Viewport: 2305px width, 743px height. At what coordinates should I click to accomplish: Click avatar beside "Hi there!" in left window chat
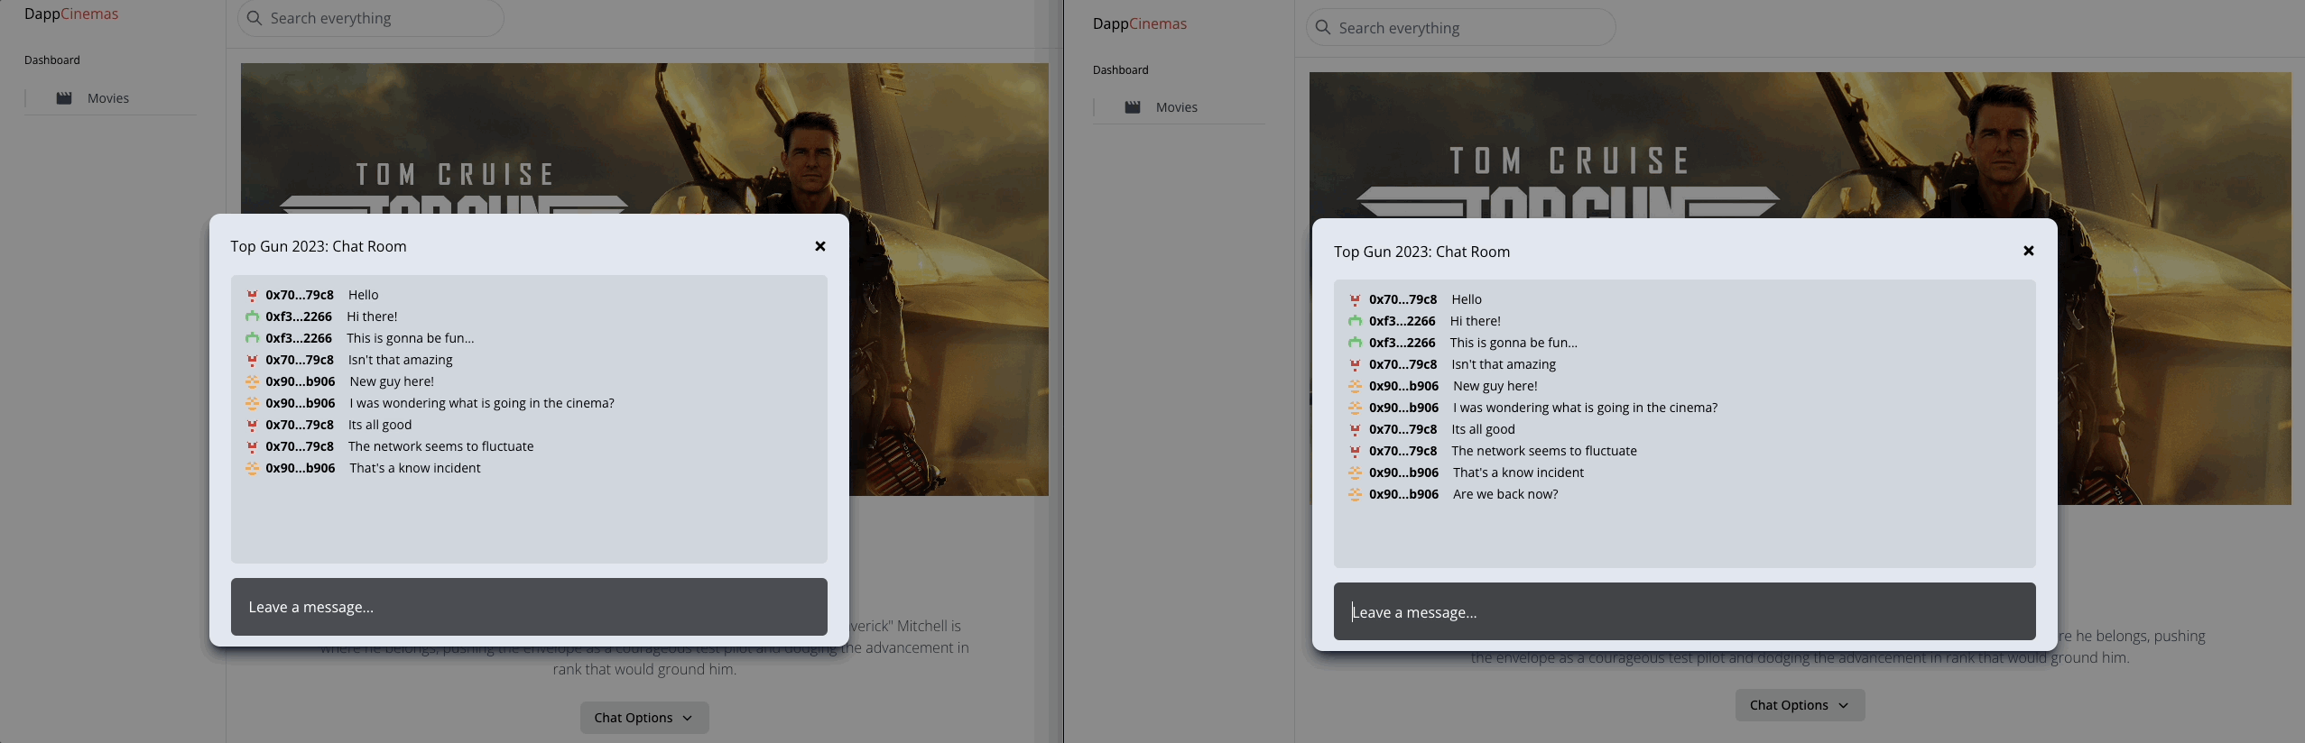[x=252, y=316]
